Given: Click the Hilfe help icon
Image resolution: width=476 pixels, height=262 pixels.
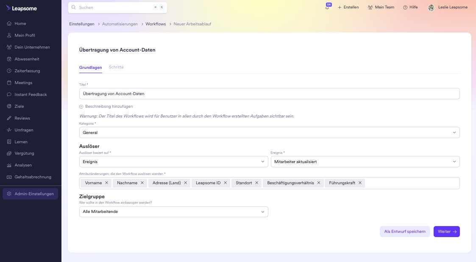Looking at the screenshot, I should click(405, 8).
